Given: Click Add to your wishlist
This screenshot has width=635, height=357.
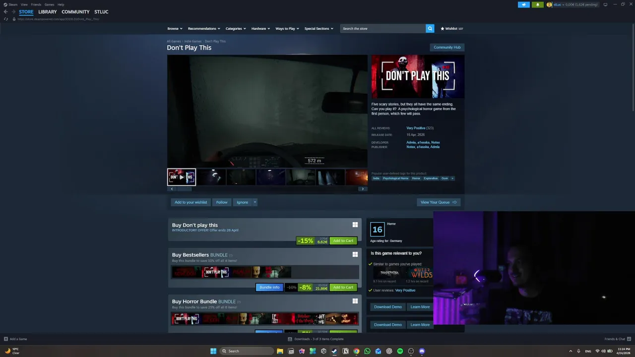Looking at the screenshot, I should click(x=190, y=202).
